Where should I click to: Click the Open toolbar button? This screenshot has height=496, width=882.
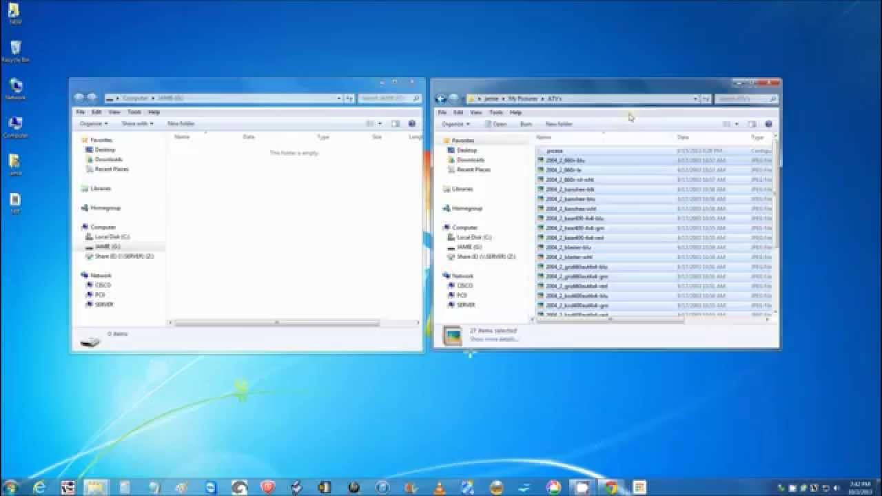coord(495,124)
